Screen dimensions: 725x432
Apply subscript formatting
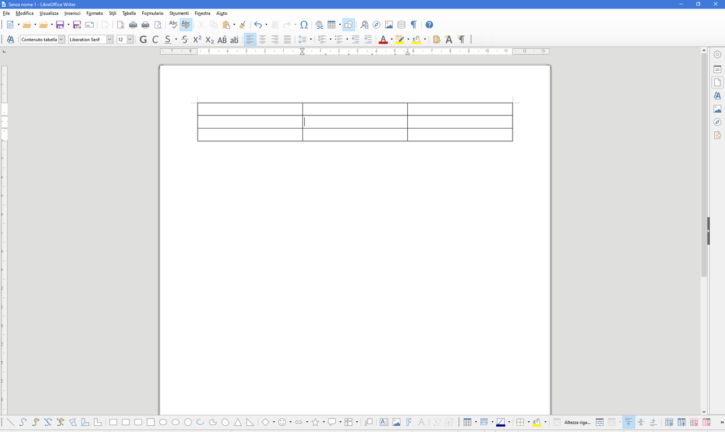pyautogui.click(x=210, y=40)
